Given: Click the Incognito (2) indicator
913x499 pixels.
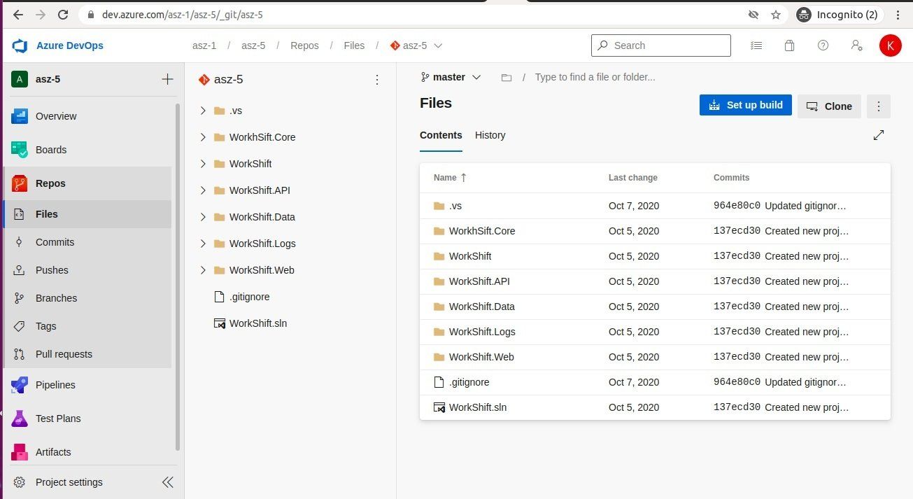Looking at the screenshot, I should pyautogui.click(x=837, y=14).
